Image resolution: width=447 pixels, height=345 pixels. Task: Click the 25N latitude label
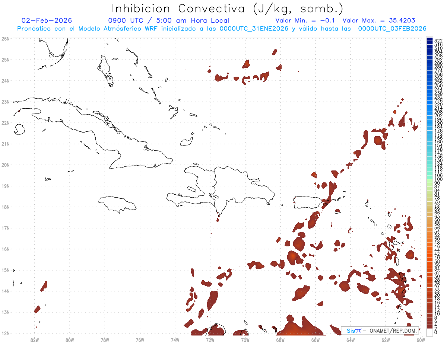[6, 60]
